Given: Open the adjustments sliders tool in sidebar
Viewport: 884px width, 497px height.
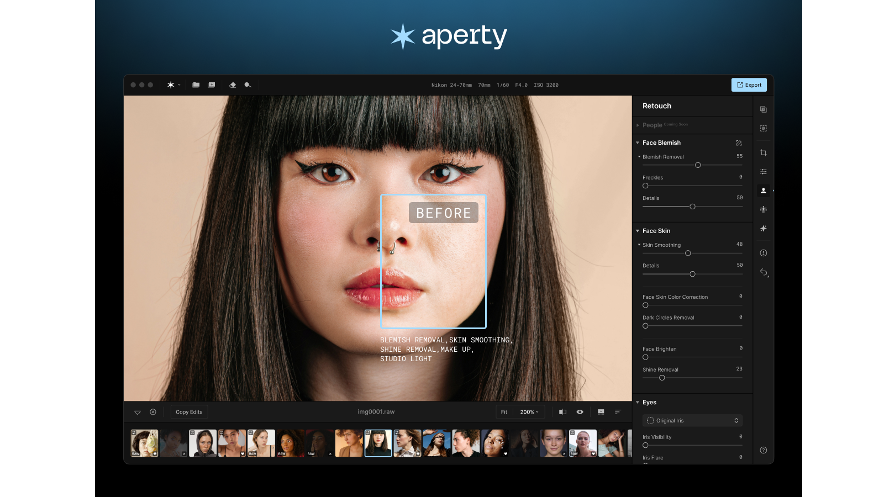Looking at the screenshot, I should pyautogui.click(x=763, y=172).
